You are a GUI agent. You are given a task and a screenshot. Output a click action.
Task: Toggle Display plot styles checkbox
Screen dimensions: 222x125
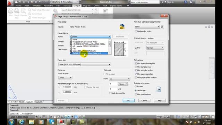136,31
